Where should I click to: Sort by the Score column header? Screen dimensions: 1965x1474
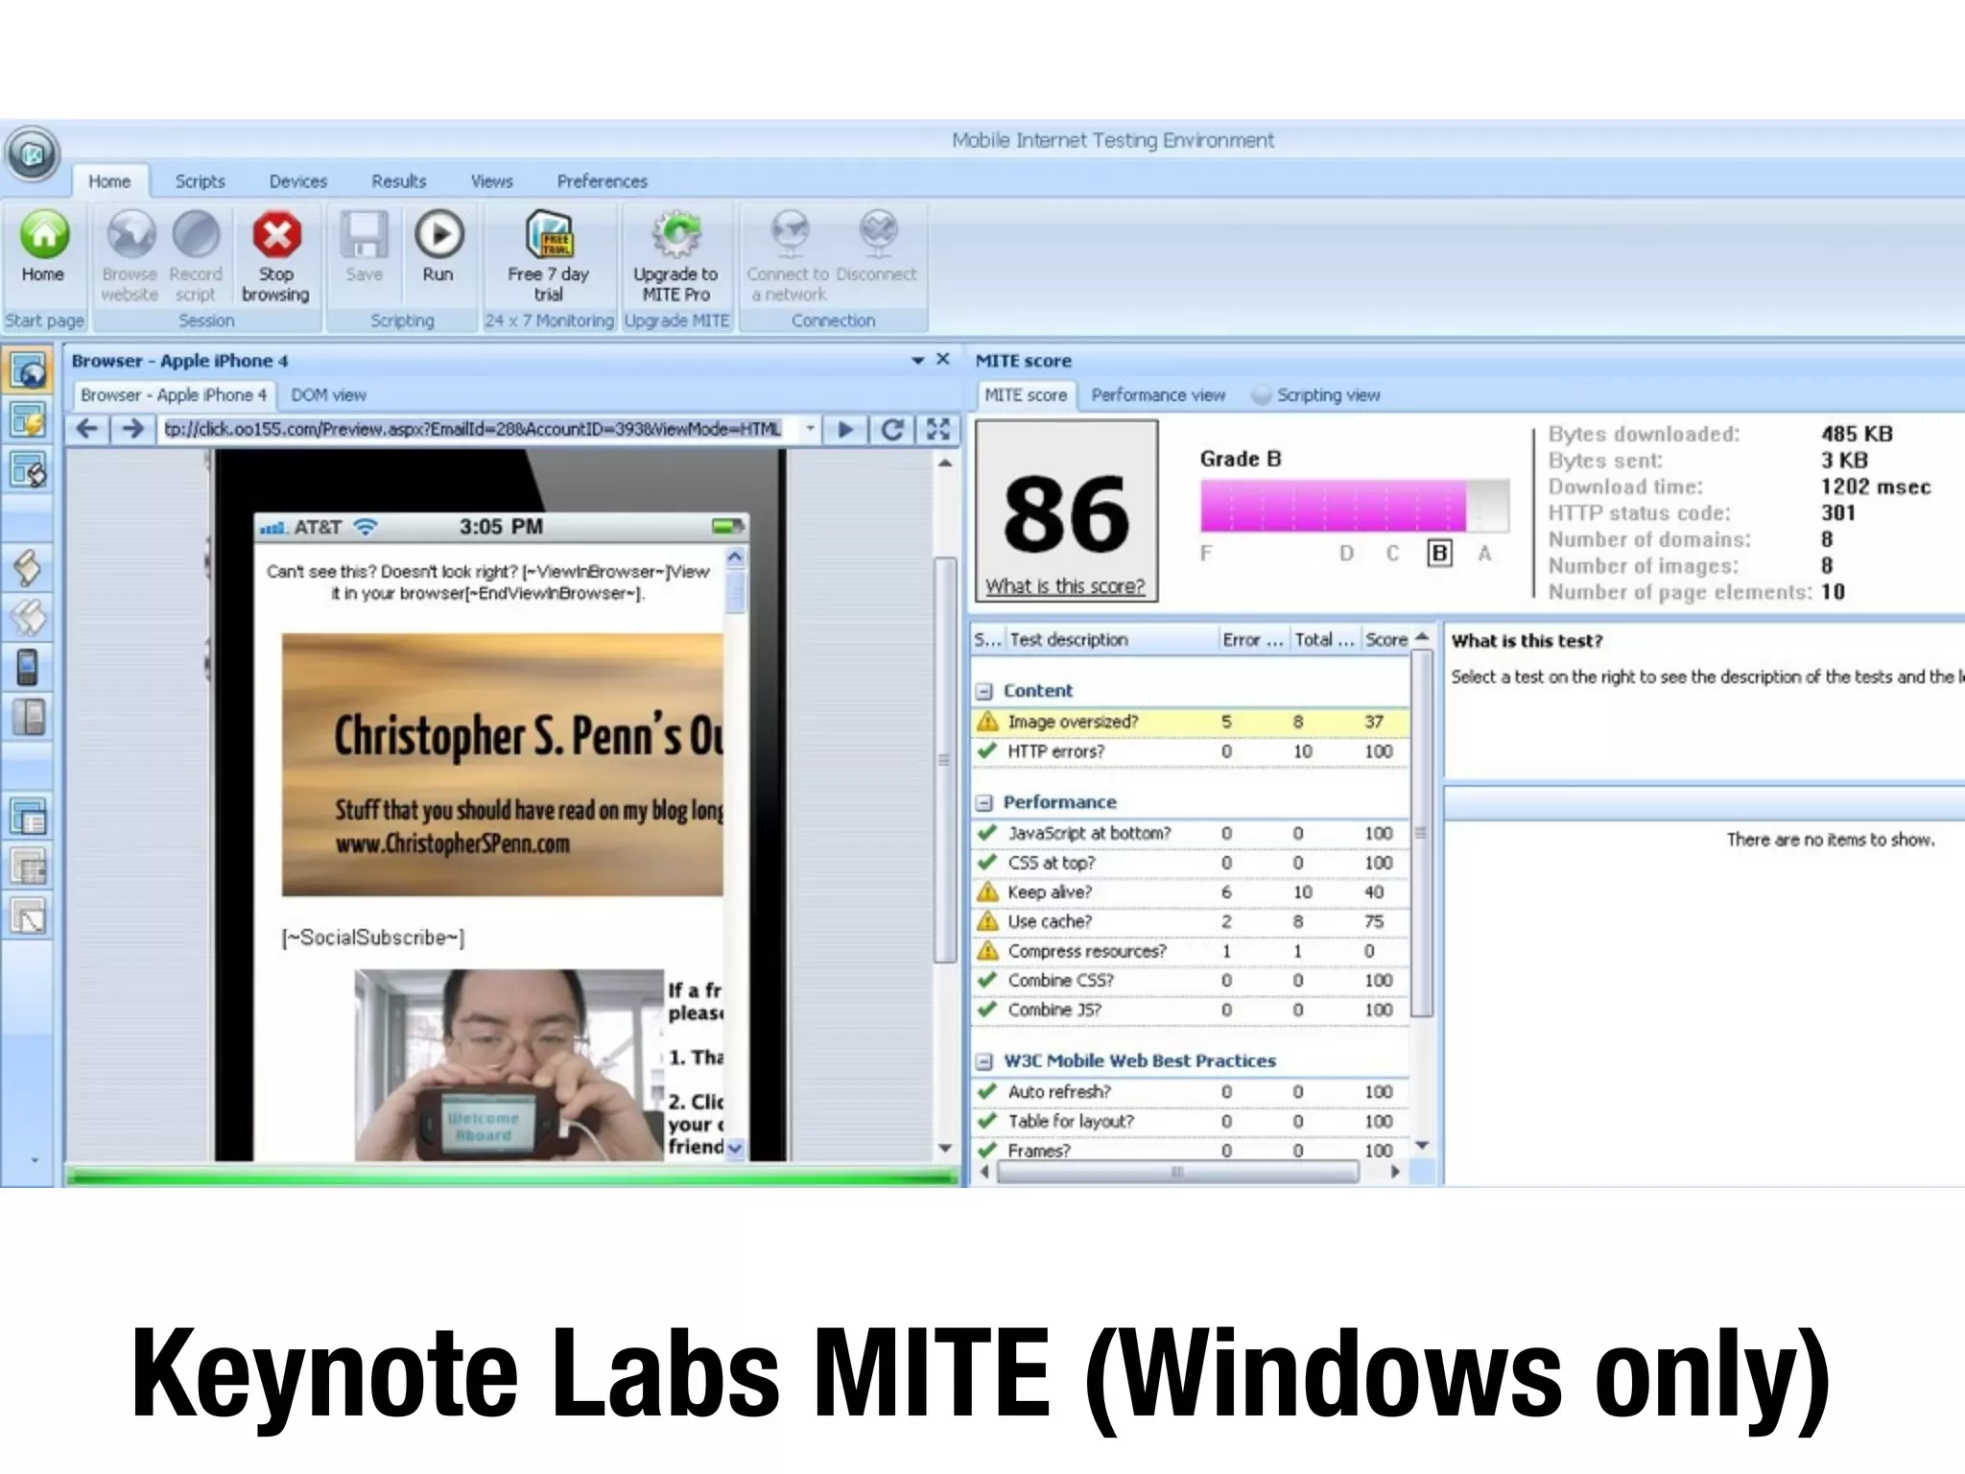(1385, 640)
